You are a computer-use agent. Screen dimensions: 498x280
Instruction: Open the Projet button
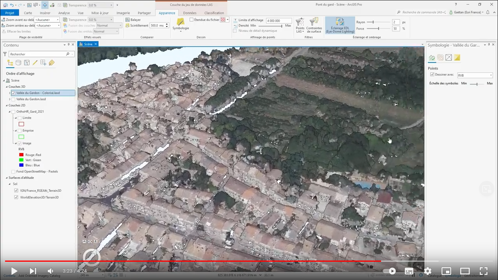point(10,13)
